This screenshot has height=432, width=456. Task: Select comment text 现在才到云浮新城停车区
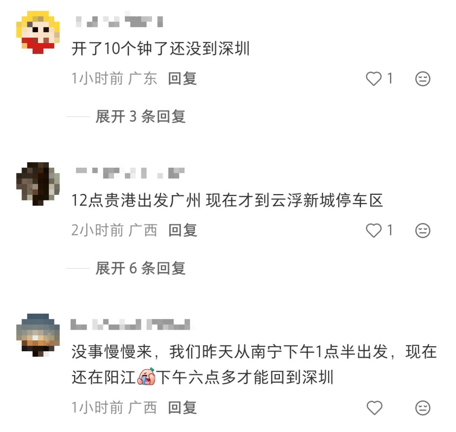coord(294,200)
